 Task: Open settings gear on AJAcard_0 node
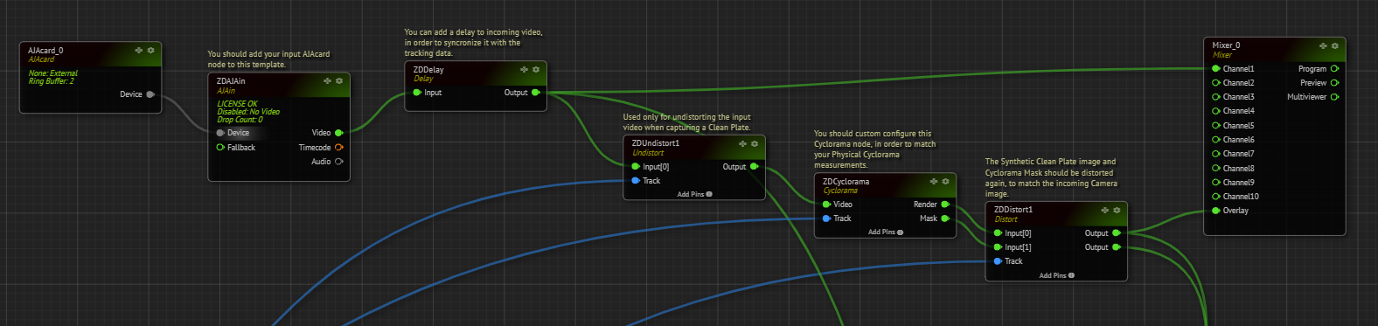pyautogui.click(x=150, y=50)
